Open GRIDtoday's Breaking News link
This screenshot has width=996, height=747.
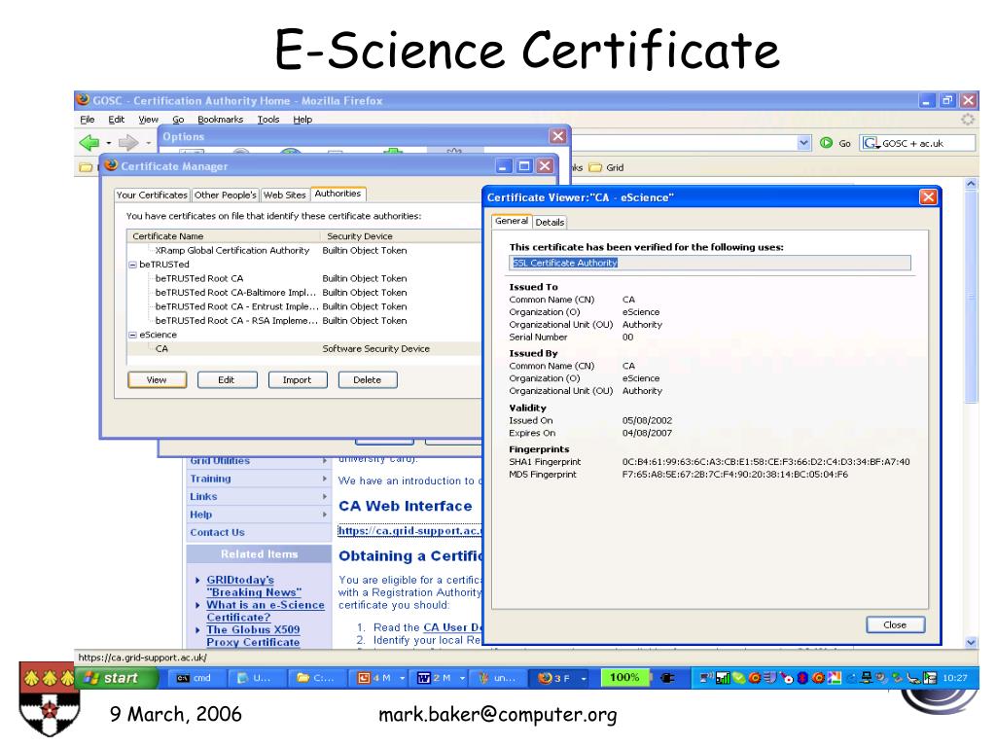[254, 587]
